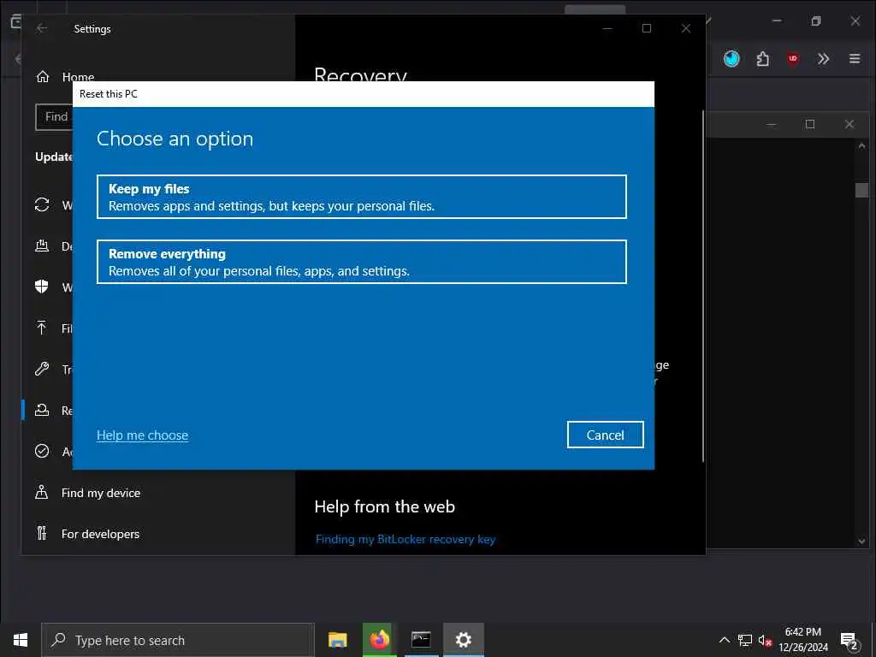Select the Windows Security shield icon
The width and height of the screenshot is (876, 657).
42,287
